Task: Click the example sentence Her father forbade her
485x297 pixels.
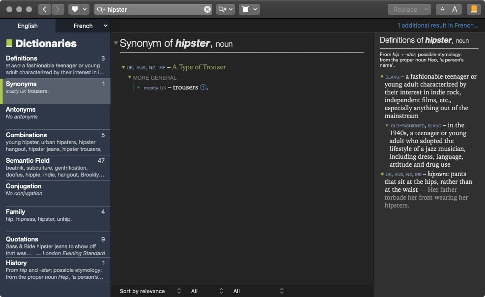Action: click(x=426, y=197)
